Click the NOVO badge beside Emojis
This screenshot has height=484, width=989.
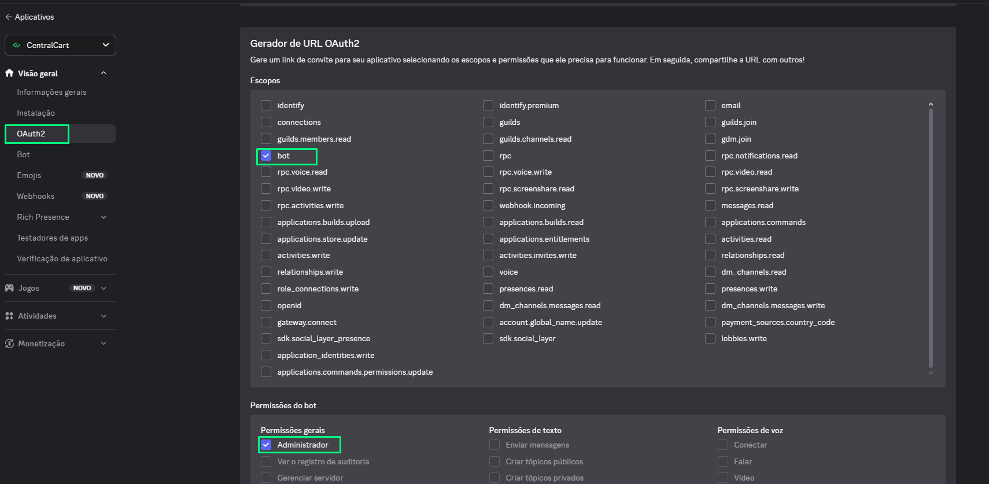pyautogui.click(x=95, y=175)
